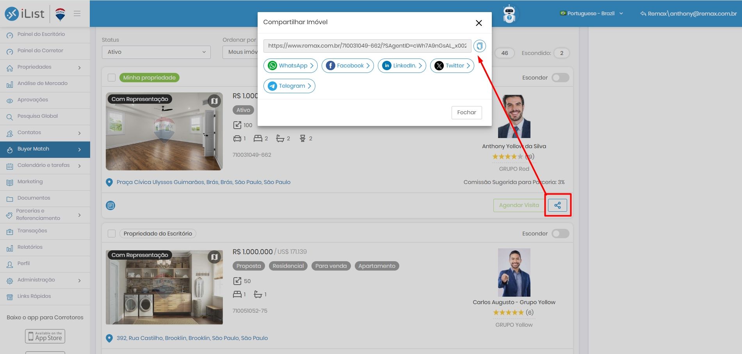Image resolution: width=742 pixels, height=354 pixels.
Task: Open Anthony Yellow da Silva agent photo
Action: point(514,117)
